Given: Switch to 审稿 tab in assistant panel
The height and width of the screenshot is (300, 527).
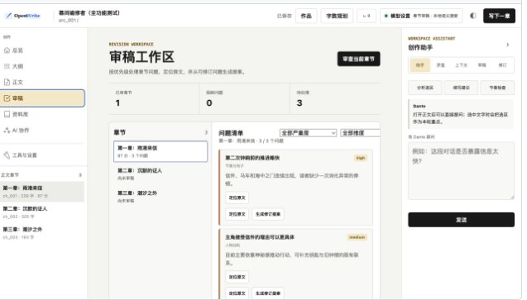Looking at the screenshot, I should click(x=482, y=65).
